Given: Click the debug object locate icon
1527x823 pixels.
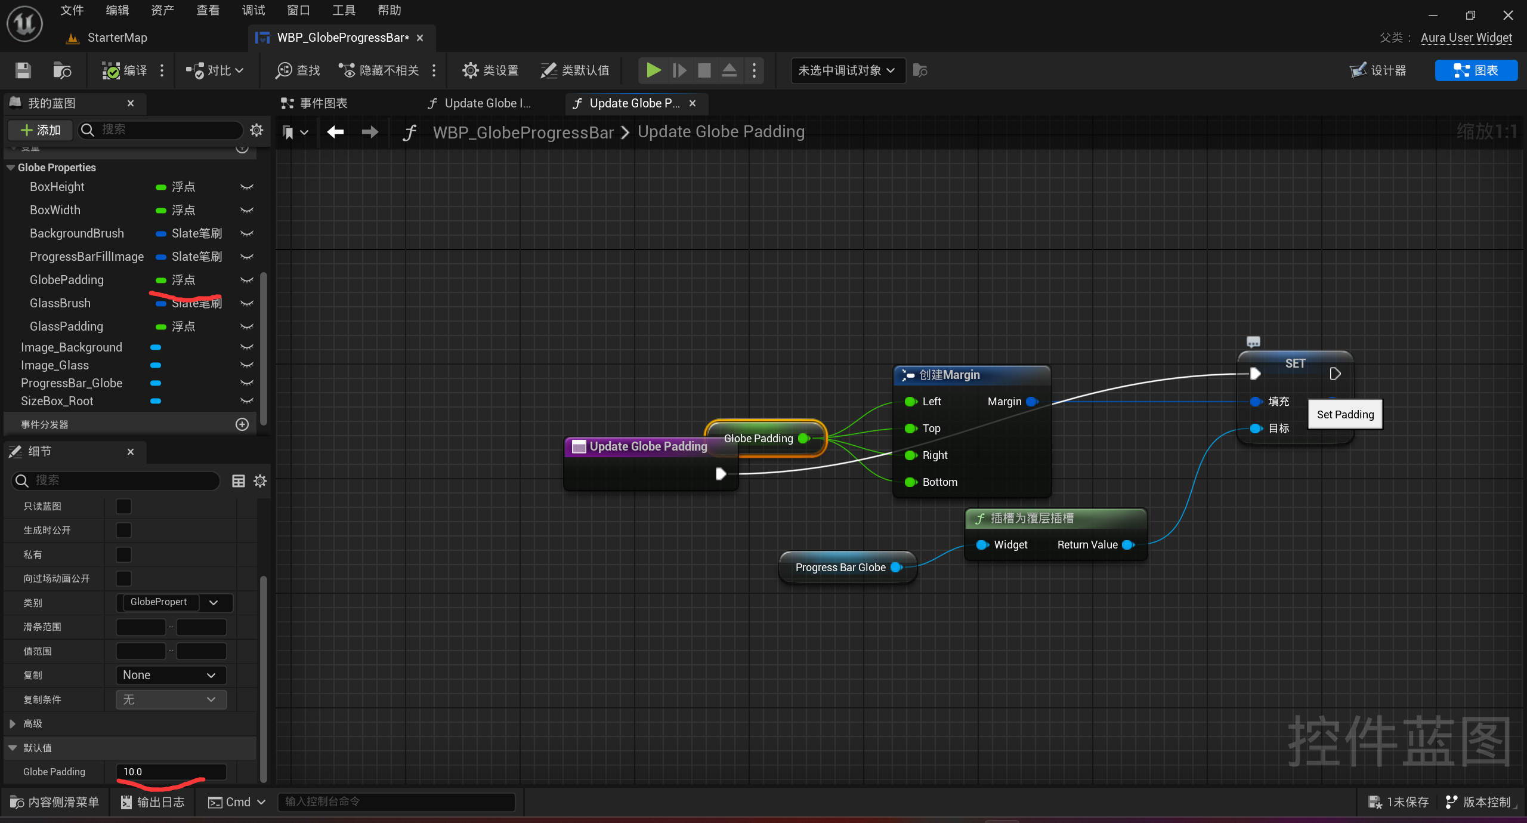Looking at the screenshot, I should coord(920,70).
